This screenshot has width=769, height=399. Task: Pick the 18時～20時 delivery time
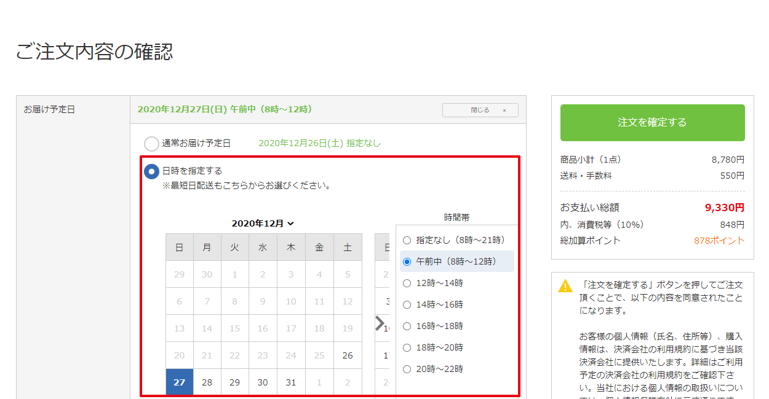407,348
